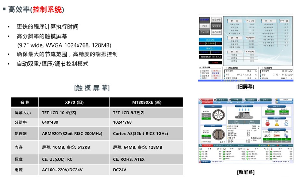The height and width of the screenshot is (185, 299).
Task: Click the red stop sign icon
Action: point(267,124)
